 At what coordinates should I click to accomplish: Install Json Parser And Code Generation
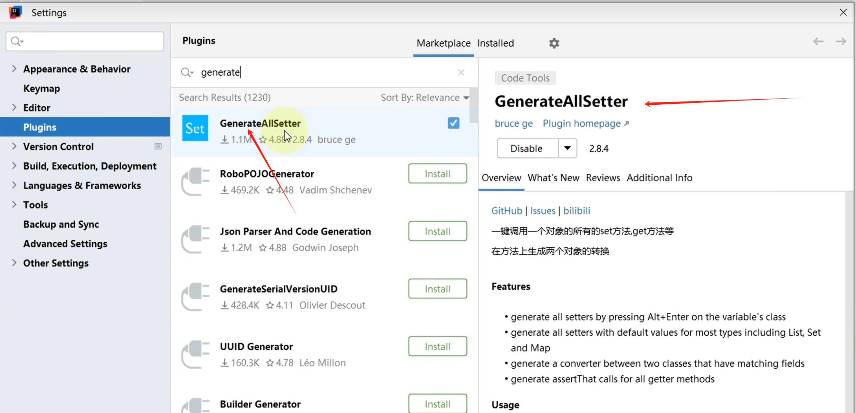437,231
